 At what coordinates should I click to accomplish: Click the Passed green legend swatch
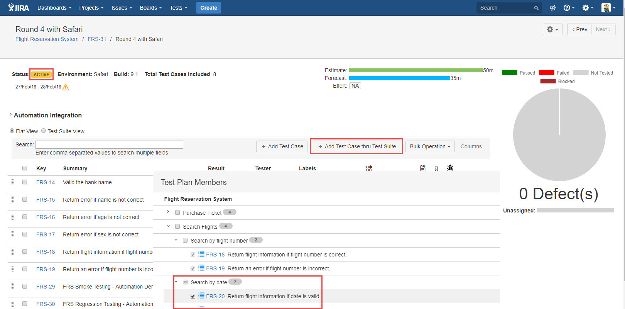(x=509, y=73)
